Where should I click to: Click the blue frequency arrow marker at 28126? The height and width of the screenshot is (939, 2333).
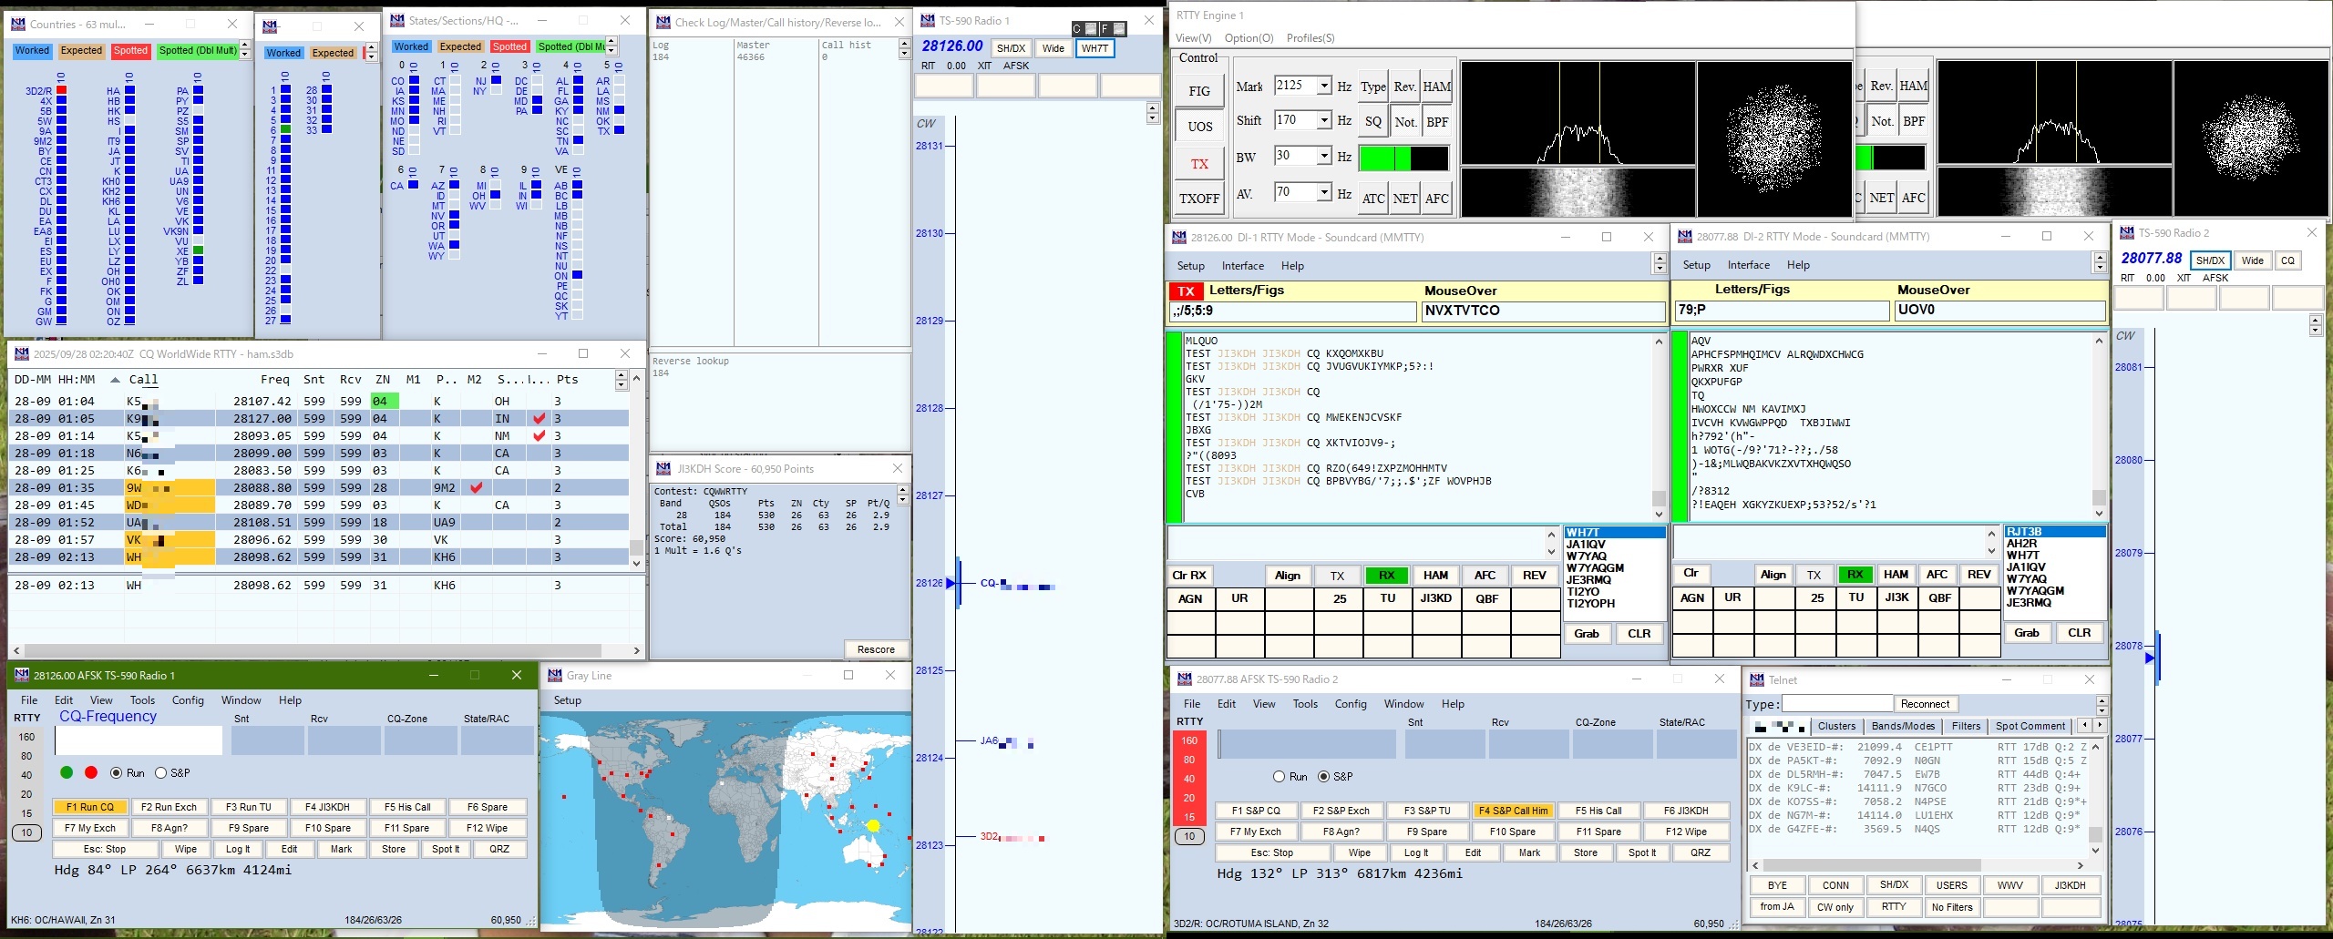click(x=951, y=583)
